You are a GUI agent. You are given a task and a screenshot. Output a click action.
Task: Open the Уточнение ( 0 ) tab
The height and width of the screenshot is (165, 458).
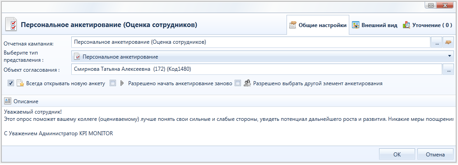(427, 25)
